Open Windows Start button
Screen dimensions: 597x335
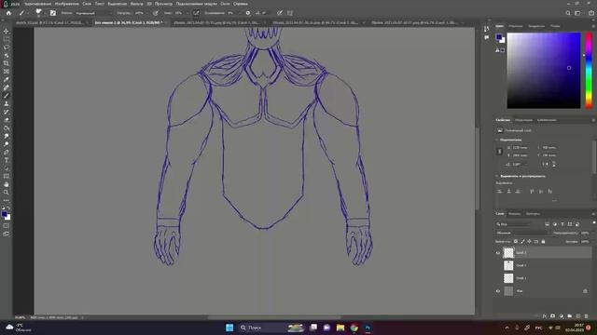pos(229,328)
